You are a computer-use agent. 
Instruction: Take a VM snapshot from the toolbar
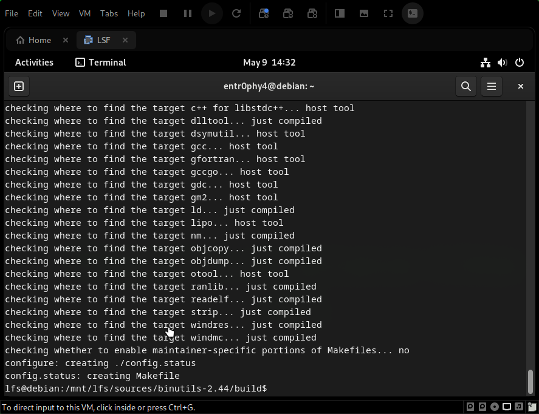(x=264, y=13)
